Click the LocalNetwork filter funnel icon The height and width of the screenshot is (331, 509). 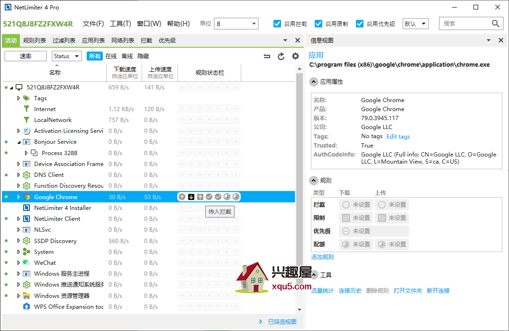click(x=27, y=120)
